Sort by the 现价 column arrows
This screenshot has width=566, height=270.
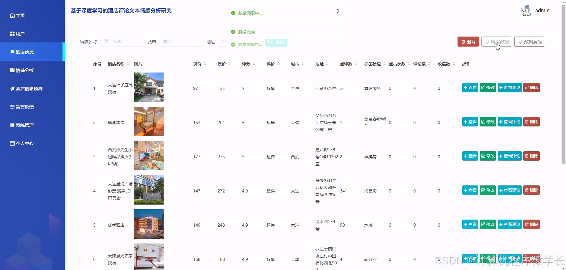pyautogui.click(x=205, y=64)
